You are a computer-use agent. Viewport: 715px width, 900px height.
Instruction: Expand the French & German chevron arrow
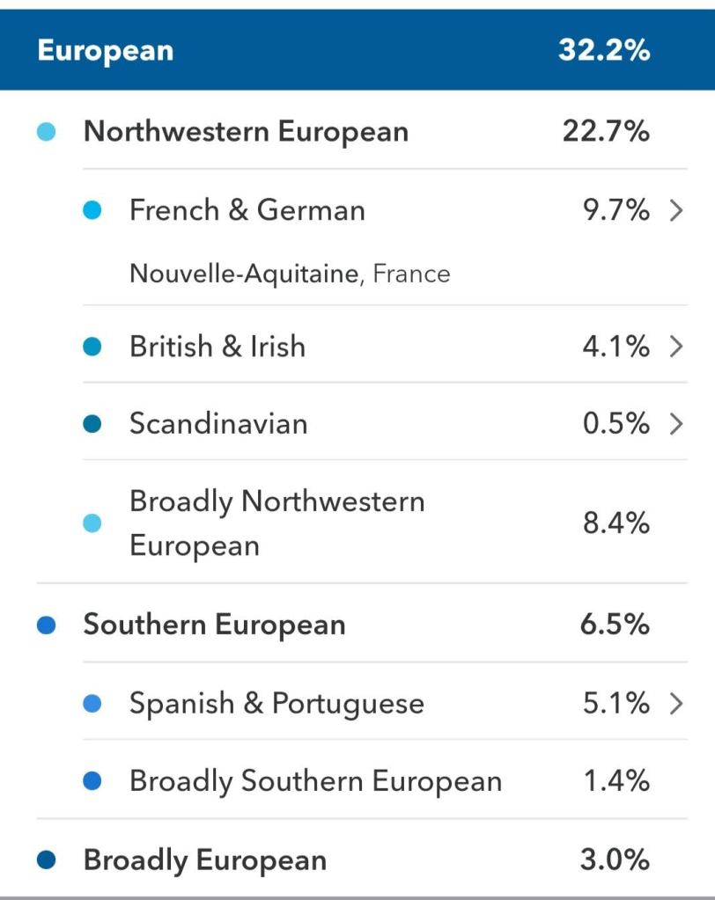pyautogui.click(x=676, y=211)
